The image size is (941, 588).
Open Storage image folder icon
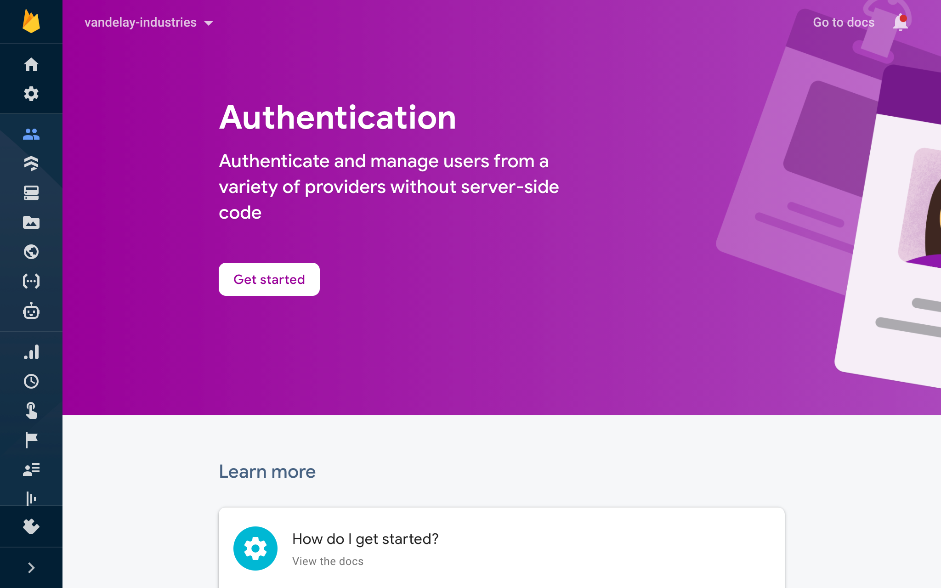pos(31,222)
